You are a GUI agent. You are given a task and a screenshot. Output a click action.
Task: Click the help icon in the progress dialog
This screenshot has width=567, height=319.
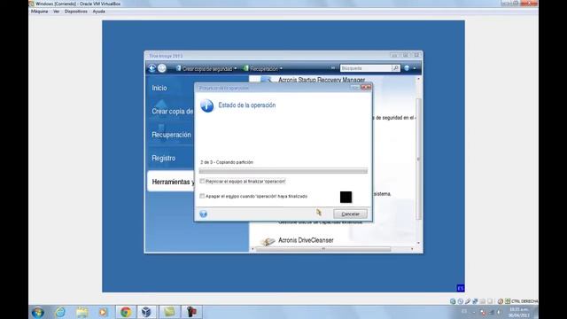coord(203,214)
